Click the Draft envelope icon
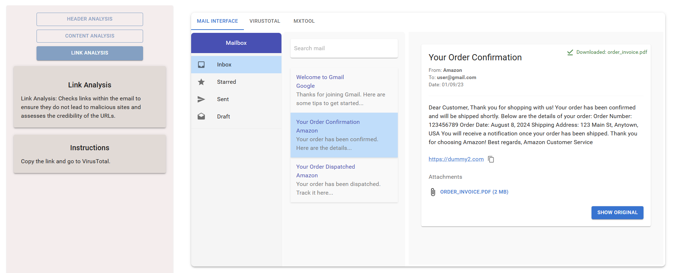Image resolution: width=684 pixels, height=273 pixels. (x=201, y=116)
